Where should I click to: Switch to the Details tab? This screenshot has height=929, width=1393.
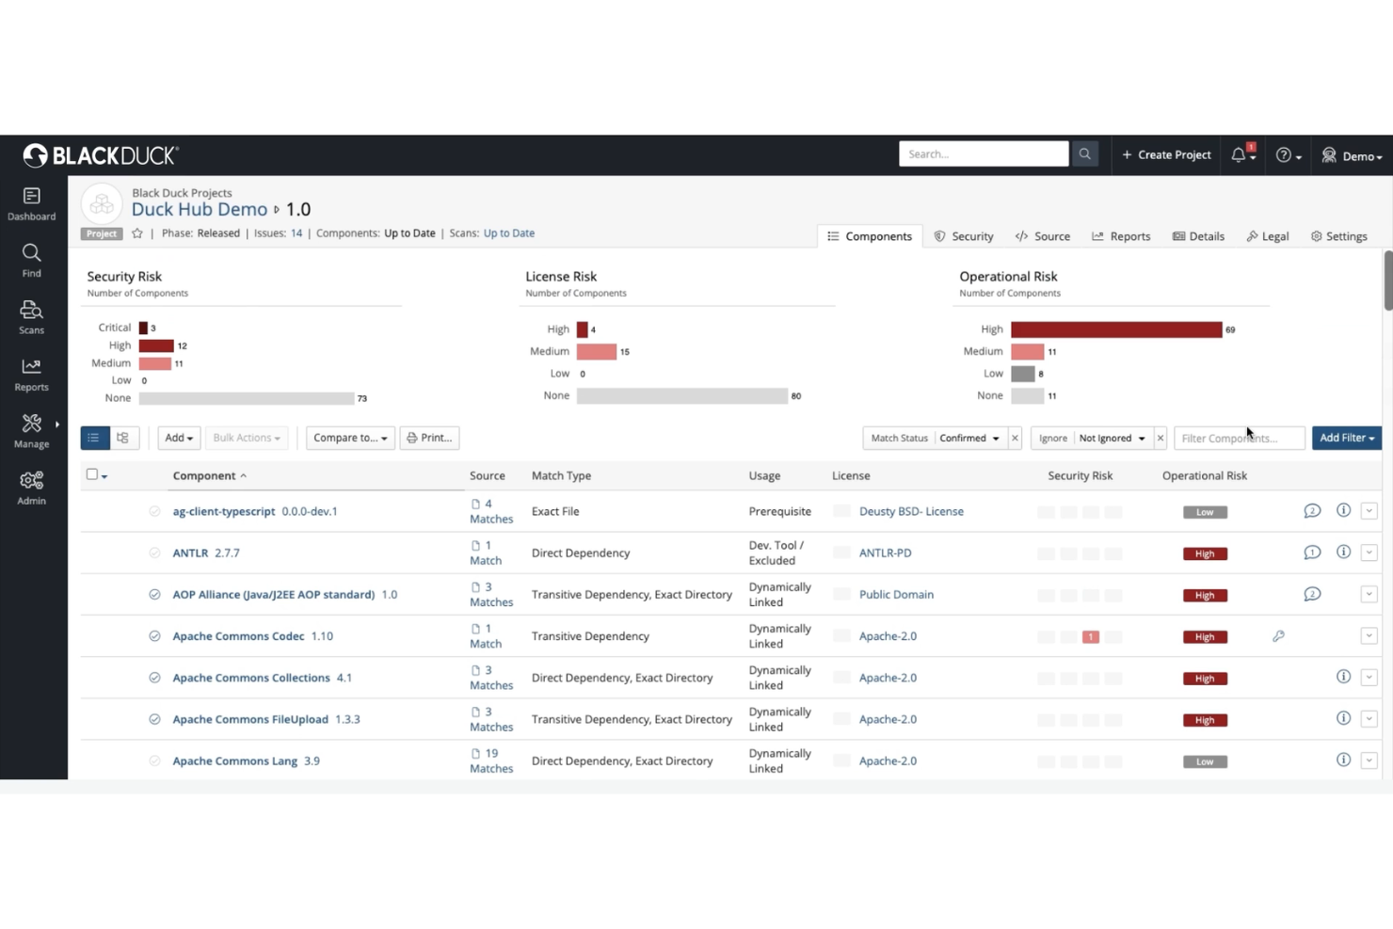(x=1198, y=236)
